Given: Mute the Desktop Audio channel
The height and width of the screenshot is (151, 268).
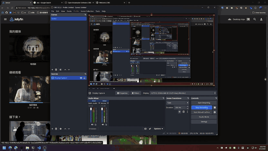Looking at the screenshot, I should pyautogui.click(x=92, y=125).
